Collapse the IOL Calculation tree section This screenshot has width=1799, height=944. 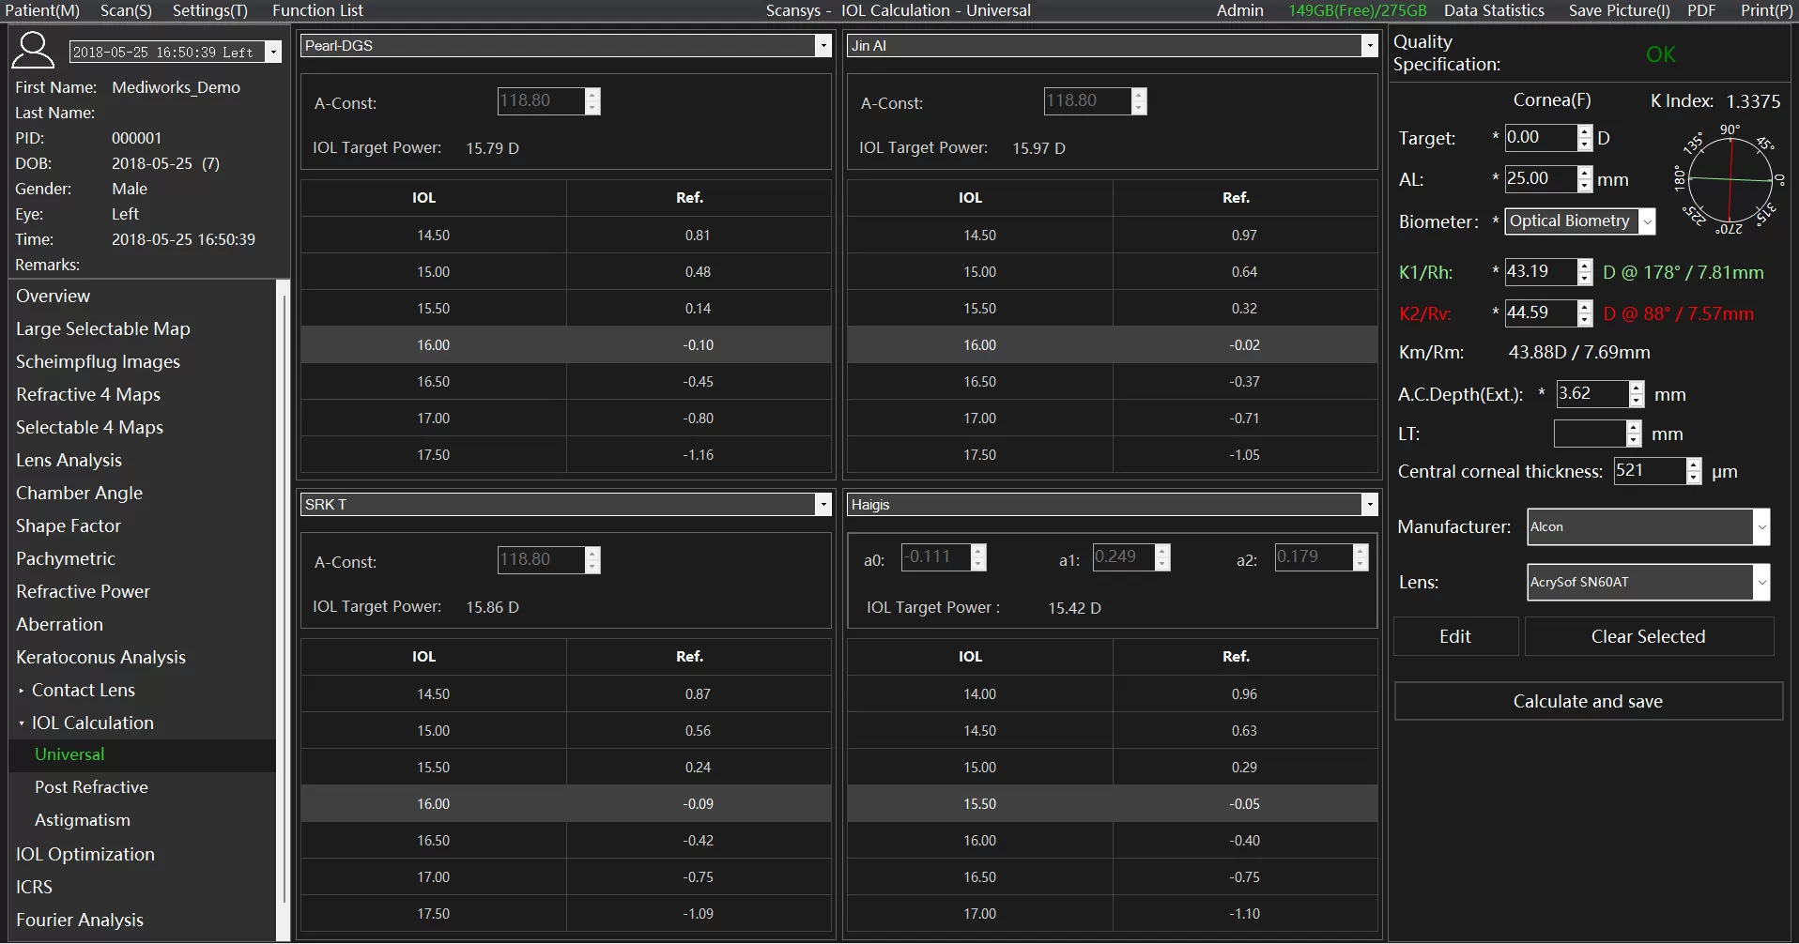22,723
